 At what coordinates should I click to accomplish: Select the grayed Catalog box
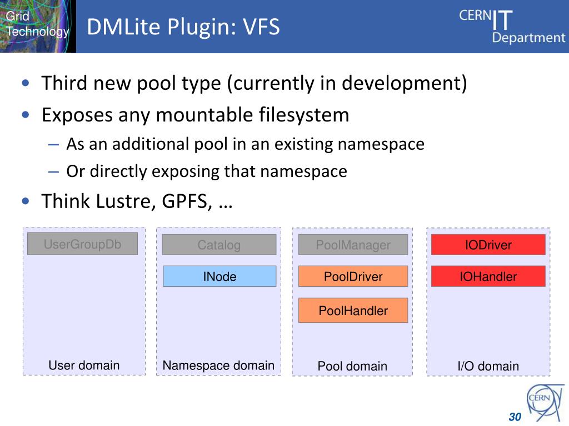pos(219,245)
